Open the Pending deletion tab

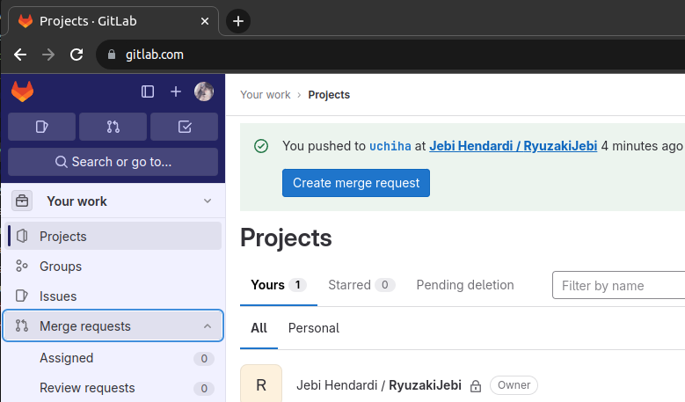tap(465, 285)
